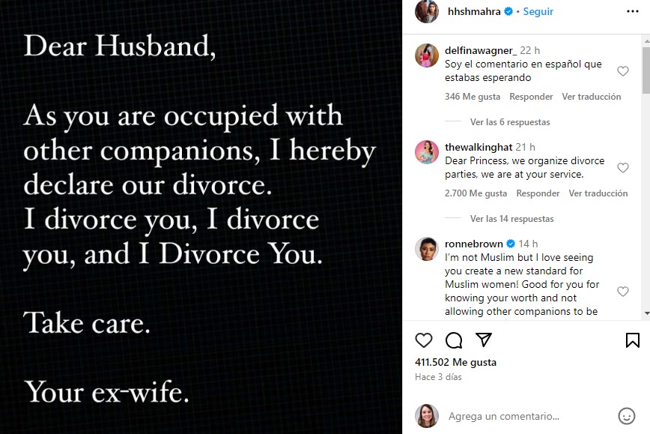Like the post with the heart icon

tap(424, 340)
